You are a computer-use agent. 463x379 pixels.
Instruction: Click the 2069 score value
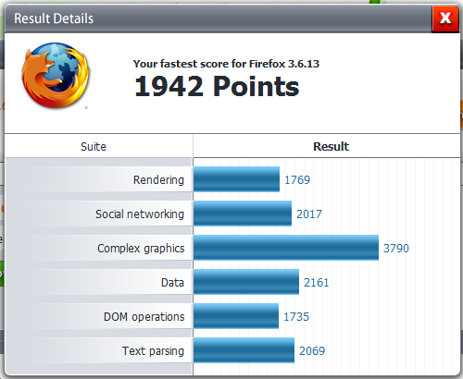coord(312,351)
